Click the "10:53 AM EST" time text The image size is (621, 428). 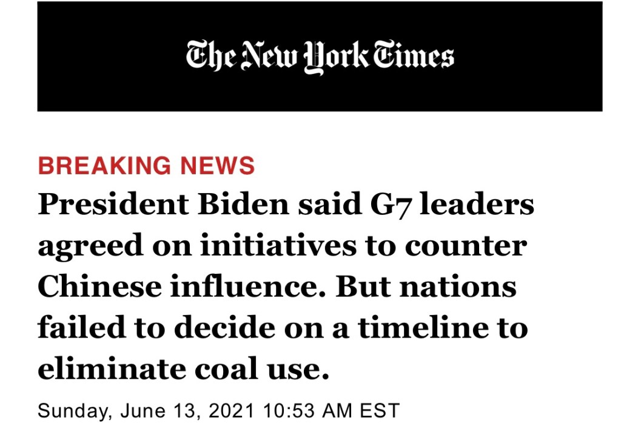point(331,410)
